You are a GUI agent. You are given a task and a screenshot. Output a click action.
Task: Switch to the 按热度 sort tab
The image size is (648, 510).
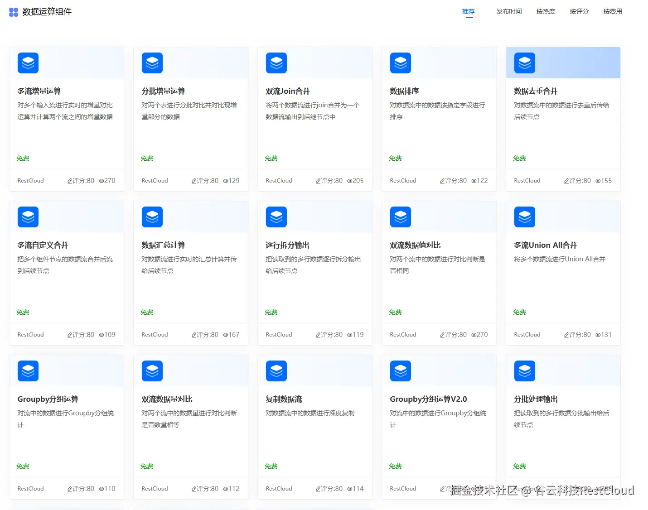(546, 11)
